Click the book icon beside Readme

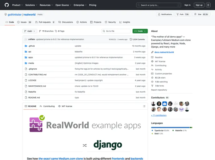(x=152, y=57)
